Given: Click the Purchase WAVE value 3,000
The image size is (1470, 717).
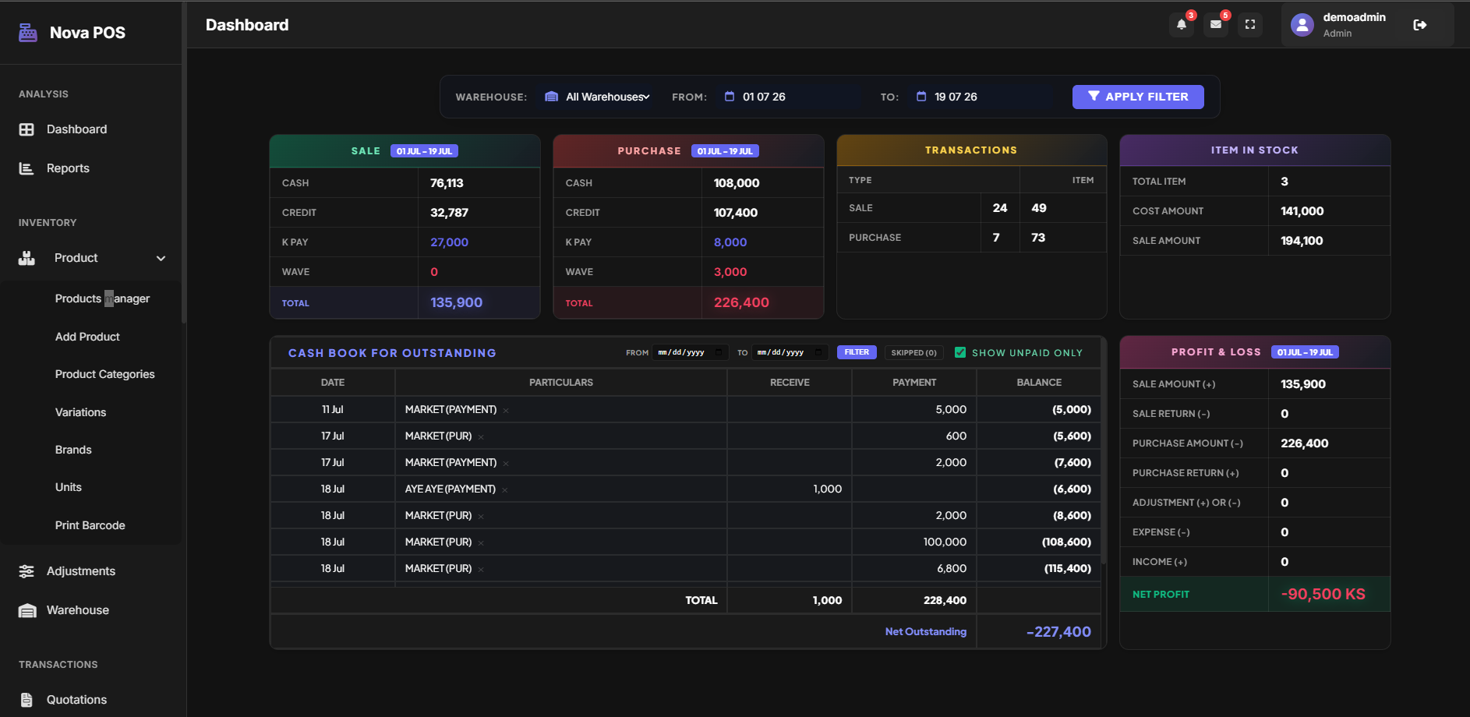Looking at the screenshot, I should (x=730, y=272).
